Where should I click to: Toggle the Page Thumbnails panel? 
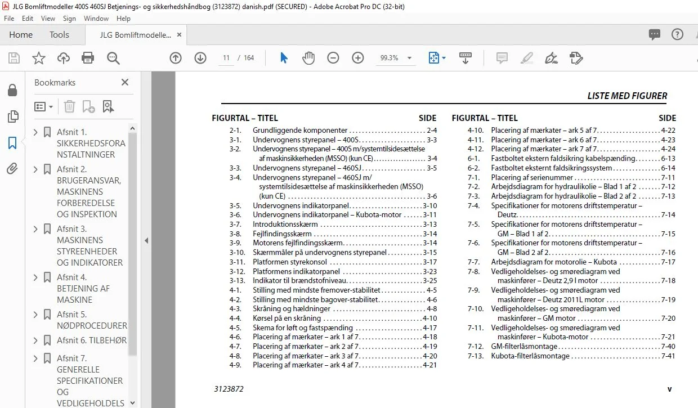click(12, 116)
